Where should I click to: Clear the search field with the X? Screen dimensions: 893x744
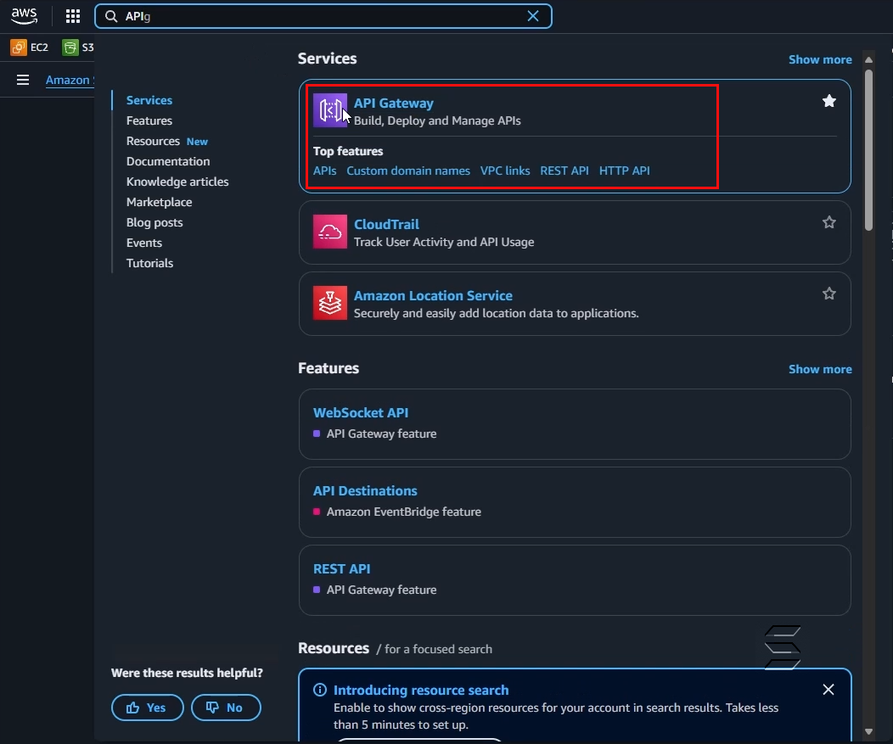[x=533, y=16]
